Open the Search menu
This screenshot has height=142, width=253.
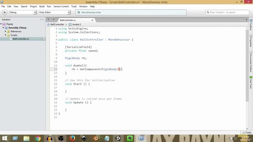[24, 6]
